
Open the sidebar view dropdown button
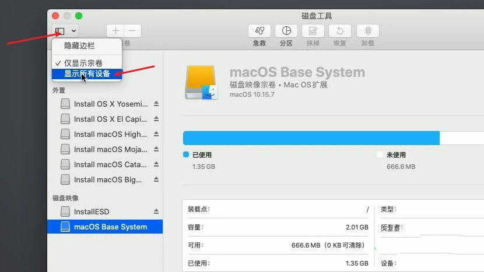pyautogui.click(x=60, y=31)
